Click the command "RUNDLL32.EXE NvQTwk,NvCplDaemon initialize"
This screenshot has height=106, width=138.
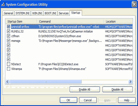65,31
